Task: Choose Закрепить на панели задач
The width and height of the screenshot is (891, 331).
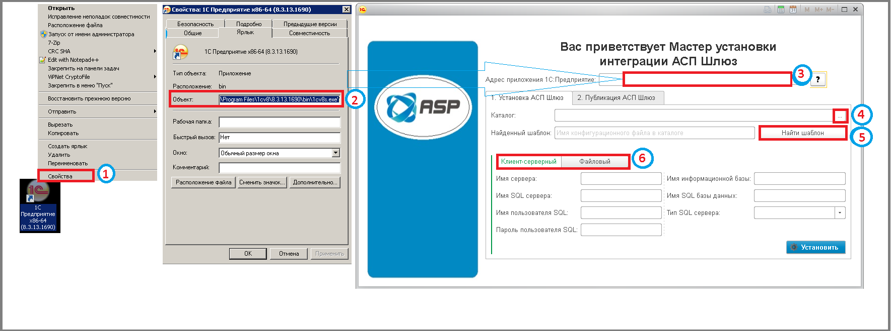Action: click(x=84, y=68)
